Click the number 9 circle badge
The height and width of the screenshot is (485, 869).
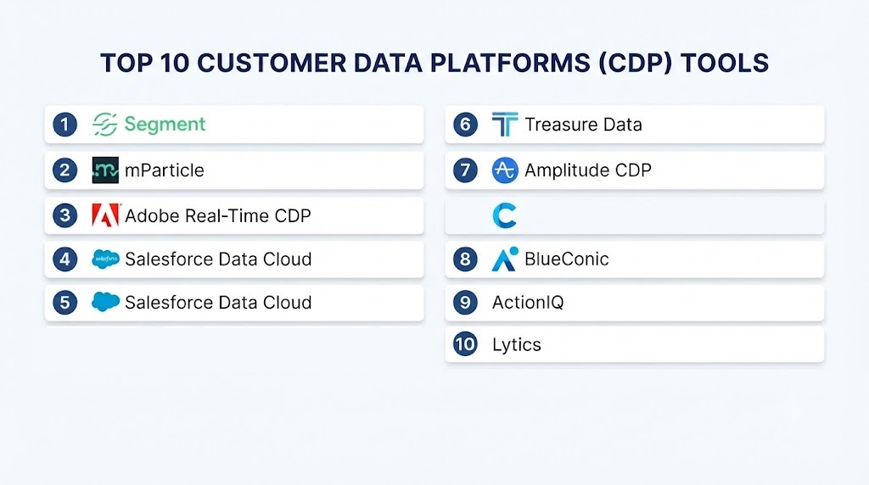(465, 303)
